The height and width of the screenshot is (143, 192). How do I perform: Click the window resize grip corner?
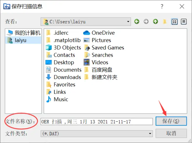pos(190,141)
